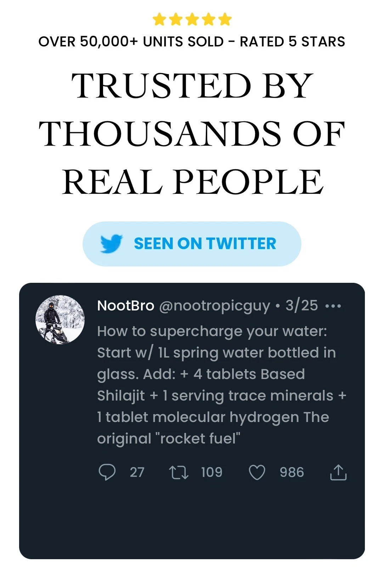Click the 109 retweets count

coord(211,472)
